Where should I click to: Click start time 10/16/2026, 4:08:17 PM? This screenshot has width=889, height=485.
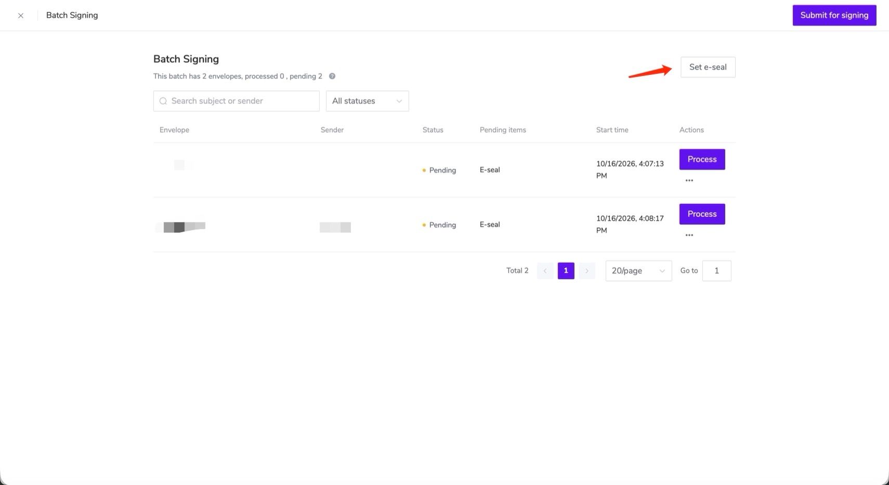click(x=630, y=224)
